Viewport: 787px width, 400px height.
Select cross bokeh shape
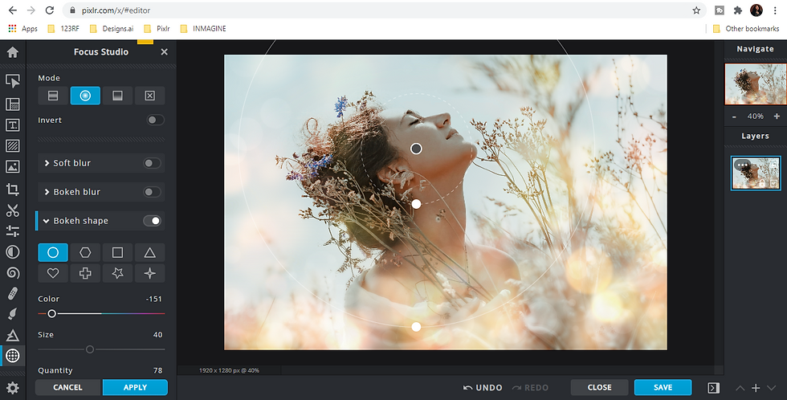(x=85, y=273)
